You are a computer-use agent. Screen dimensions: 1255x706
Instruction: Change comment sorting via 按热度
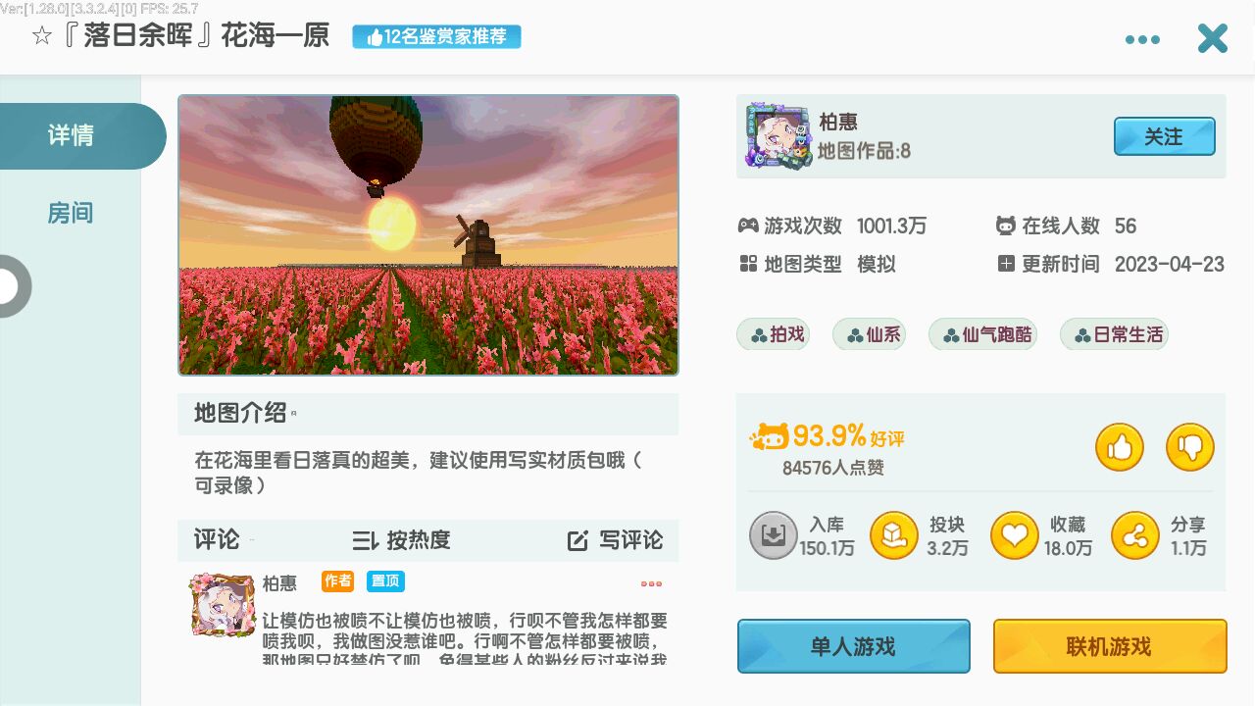pos(402,540)
